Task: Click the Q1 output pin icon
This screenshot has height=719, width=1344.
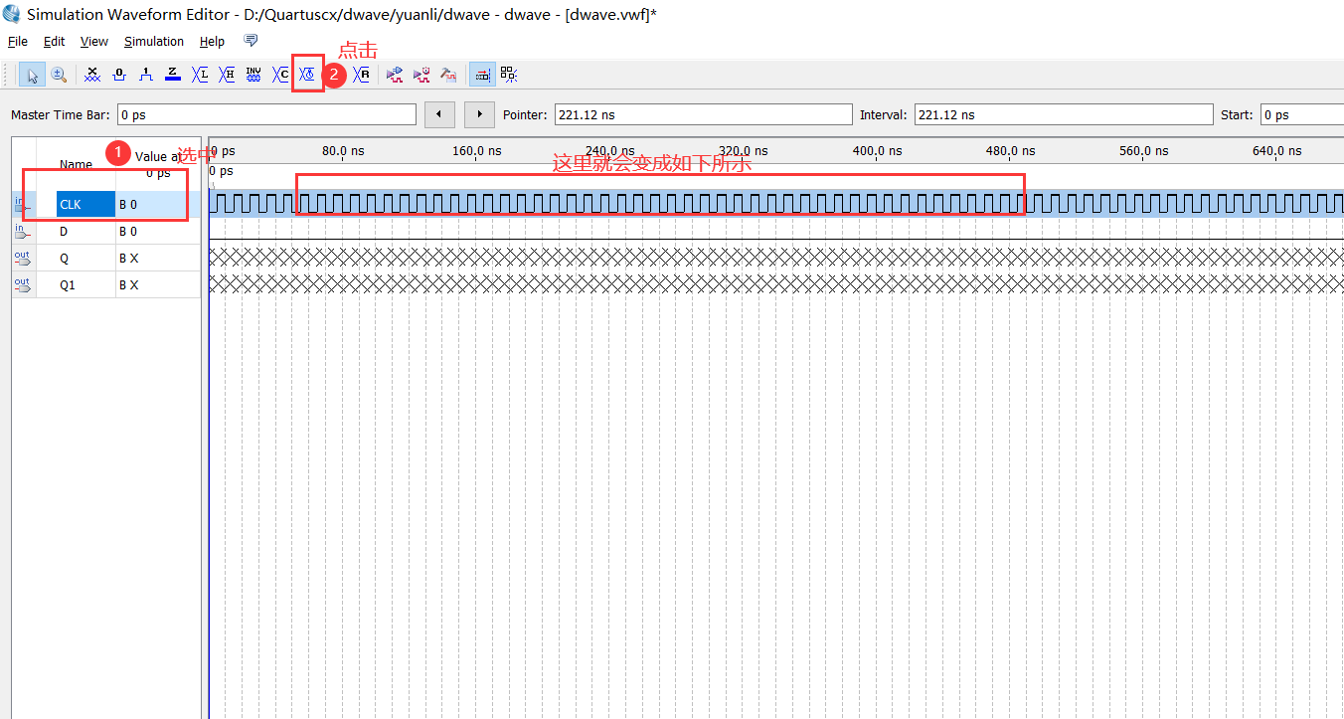Action: coord(22,284)
